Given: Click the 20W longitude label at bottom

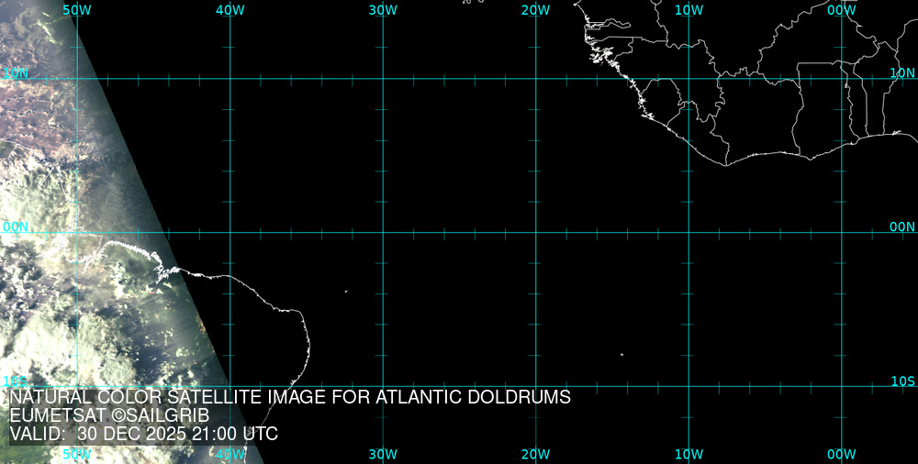Looking at the screenshot, I should (535, 454).
